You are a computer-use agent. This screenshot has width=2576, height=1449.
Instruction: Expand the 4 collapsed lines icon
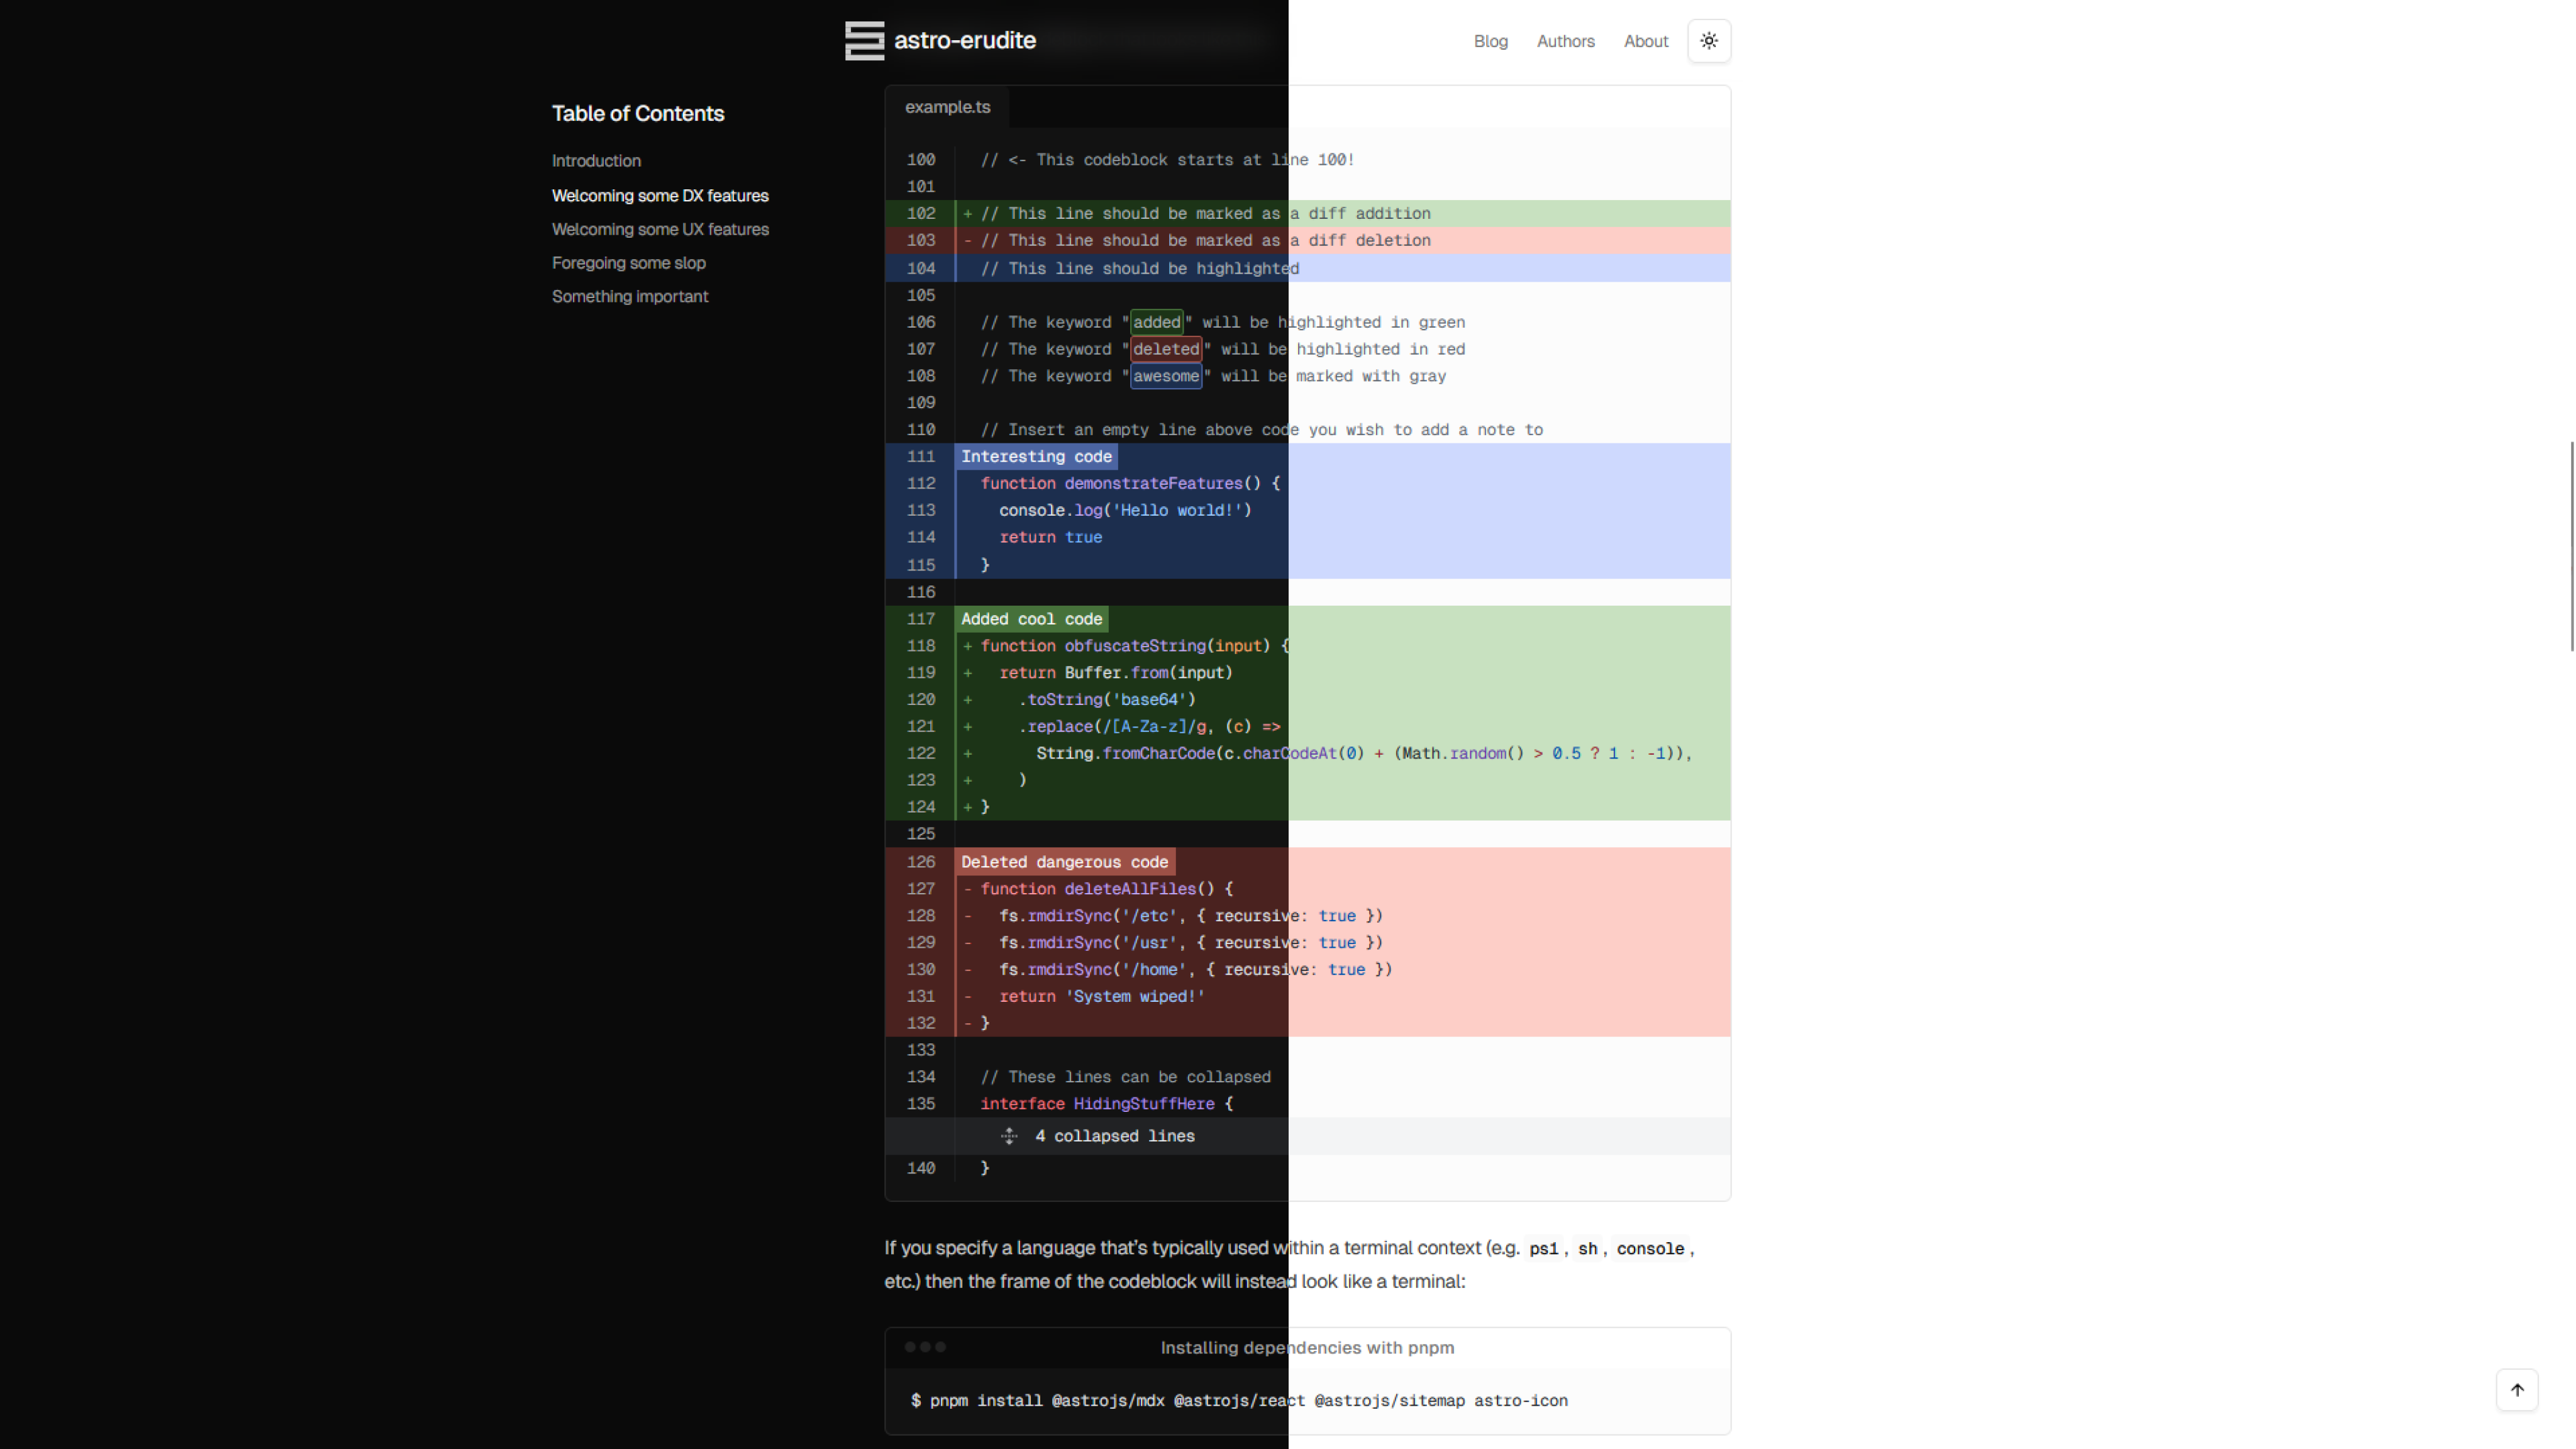1009,1136
